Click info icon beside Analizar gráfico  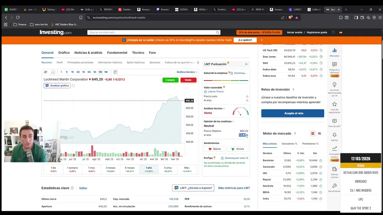coord(73,86)
